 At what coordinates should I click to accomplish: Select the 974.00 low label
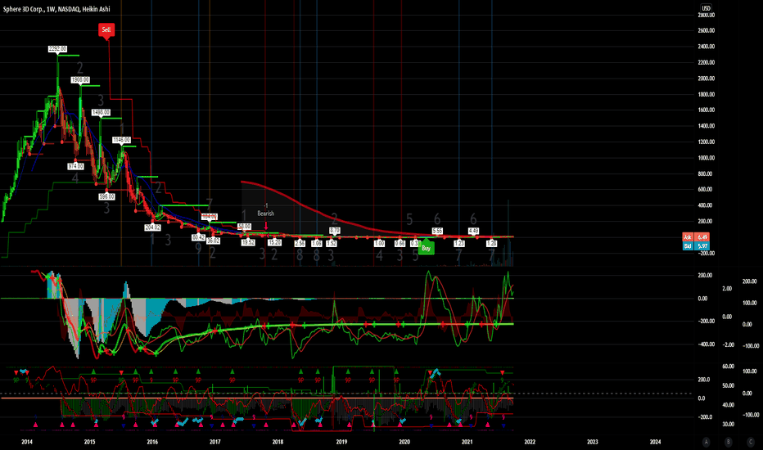pos(75,166)
